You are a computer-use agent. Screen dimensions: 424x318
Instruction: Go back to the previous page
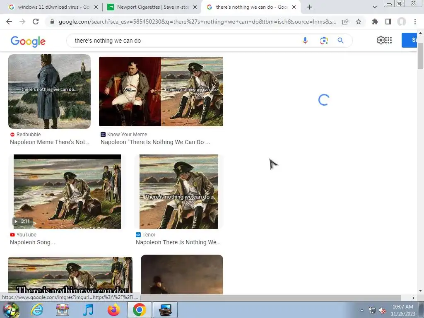pyautogui.click(x=9, y=22)
